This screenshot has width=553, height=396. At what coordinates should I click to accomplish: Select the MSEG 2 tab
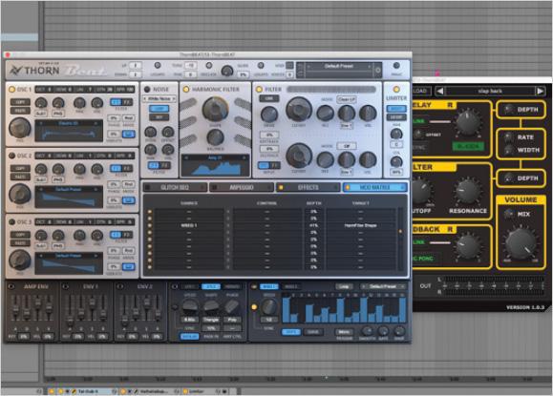(x=291, y=286)
